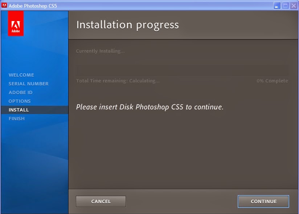This screenshot has width=299, height=214.
Task: Select the SERIAL NUMBER step
Action: [x=28, y=84]
